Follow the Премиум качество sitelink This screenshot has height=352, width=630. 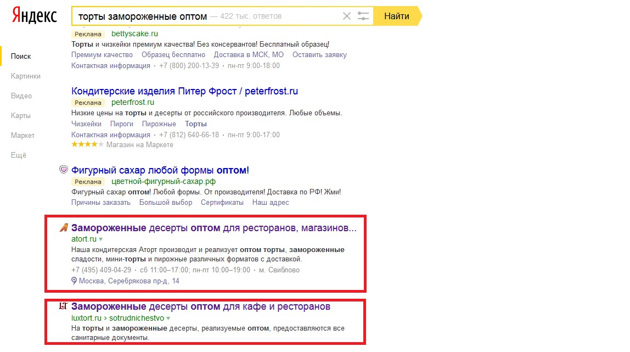tap(102, 55)
